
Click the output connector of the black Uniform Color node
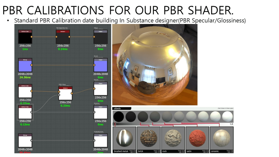[x=32, y=37]
